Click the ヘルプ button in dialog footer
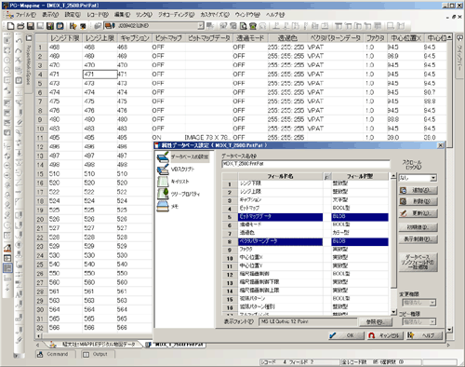The image size is (465, 367). pyautogui.click(x=424, y=335)
